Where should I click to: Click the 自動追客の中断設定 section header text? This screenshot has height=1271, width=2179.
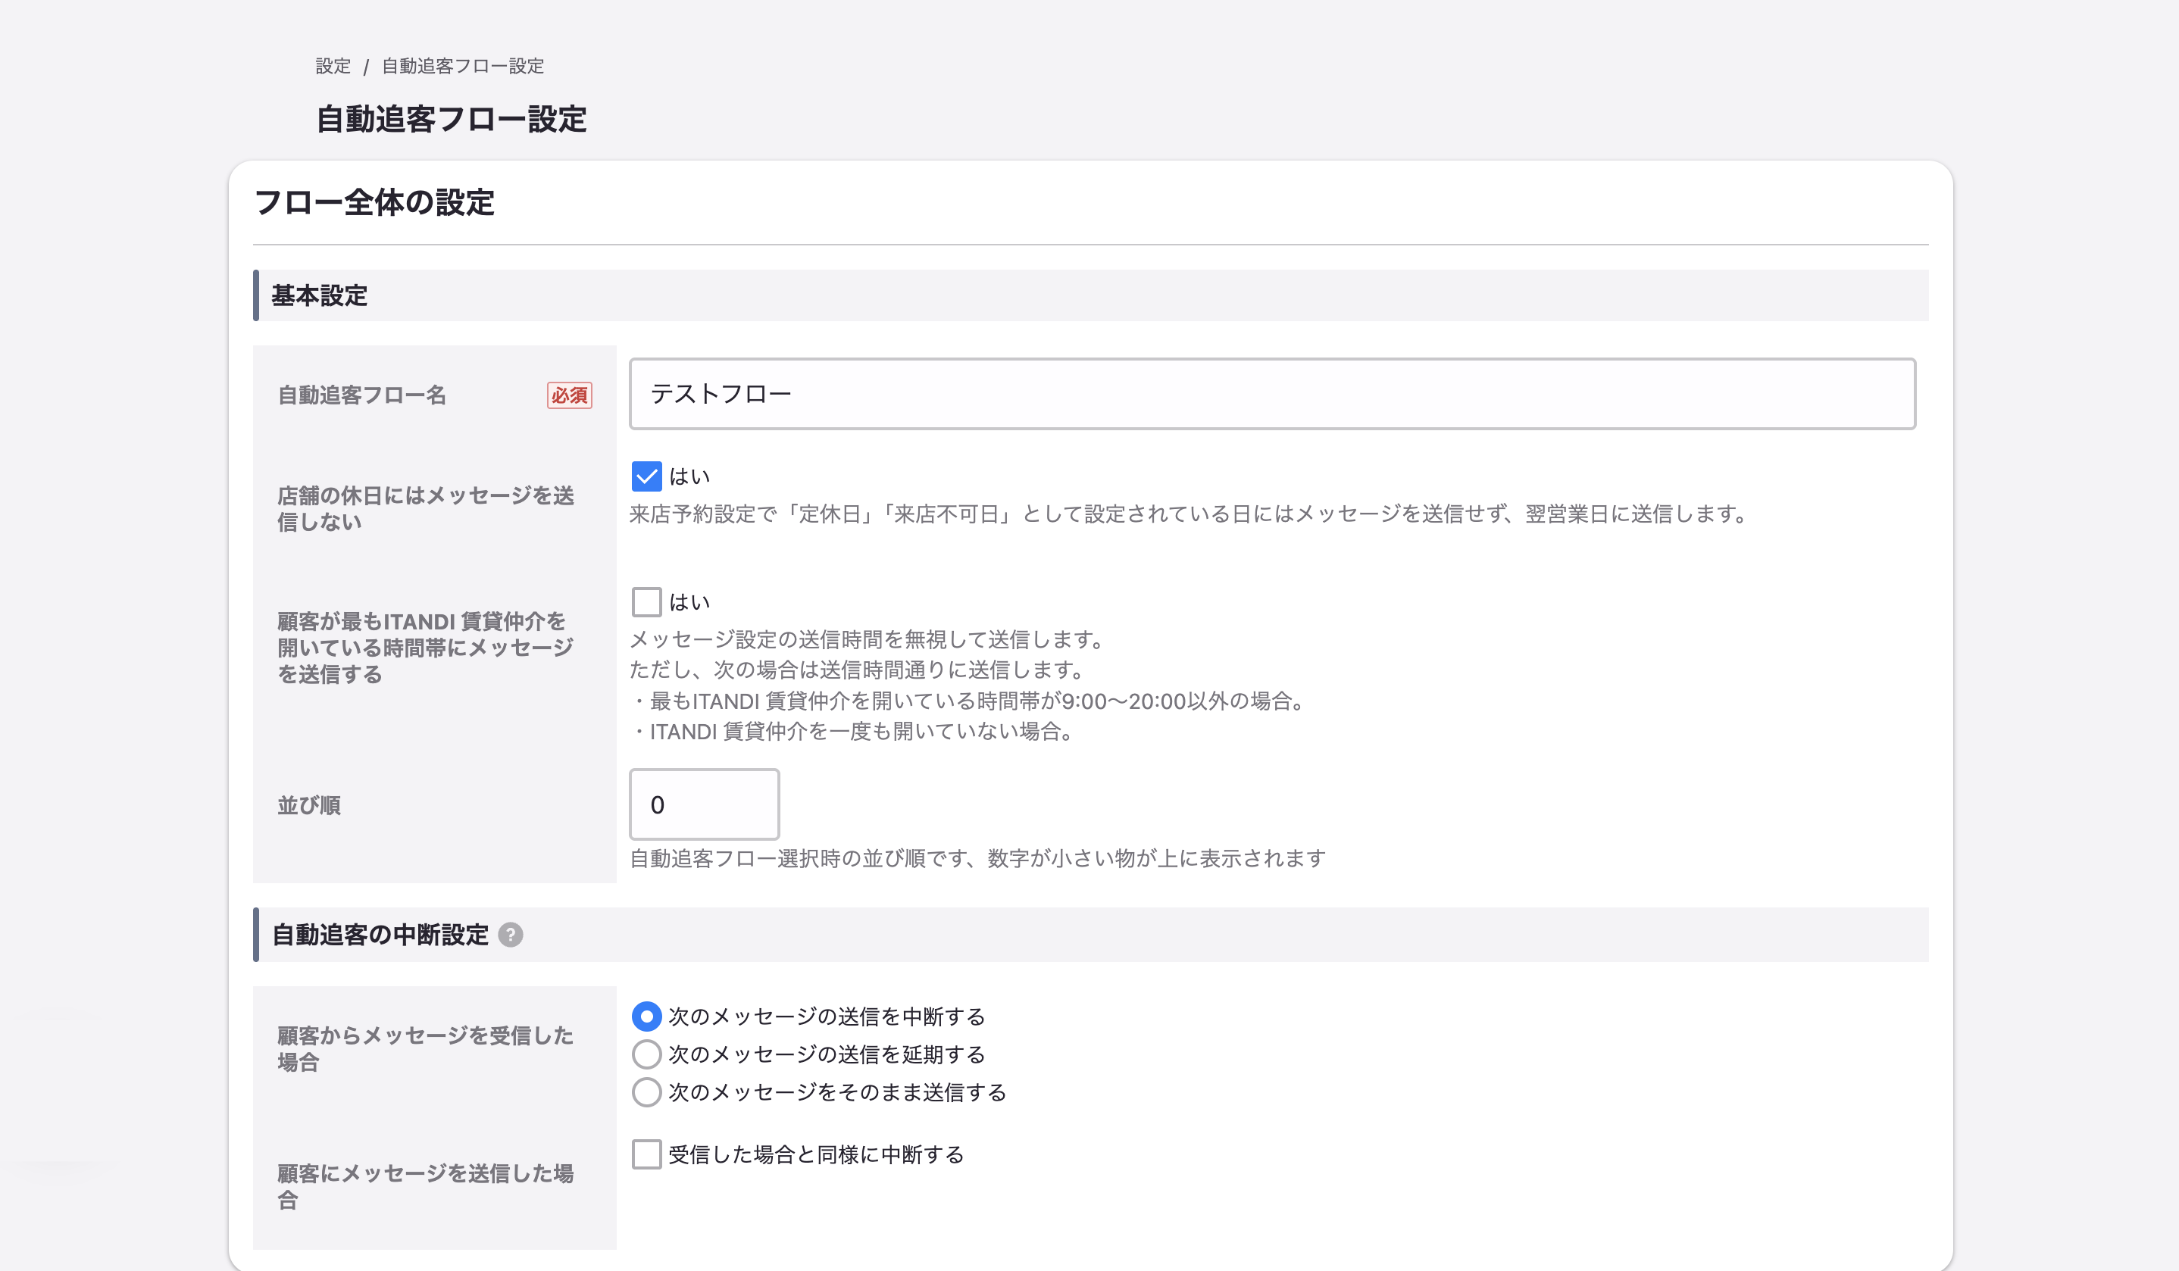click(380, 935)
